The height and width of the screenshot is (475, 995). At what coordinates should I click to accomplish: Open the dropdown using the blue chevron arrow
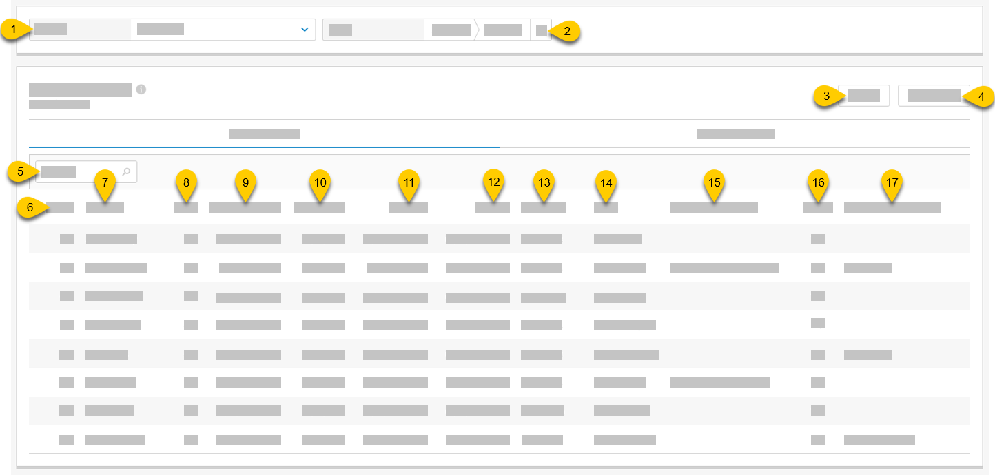point(305,30)
